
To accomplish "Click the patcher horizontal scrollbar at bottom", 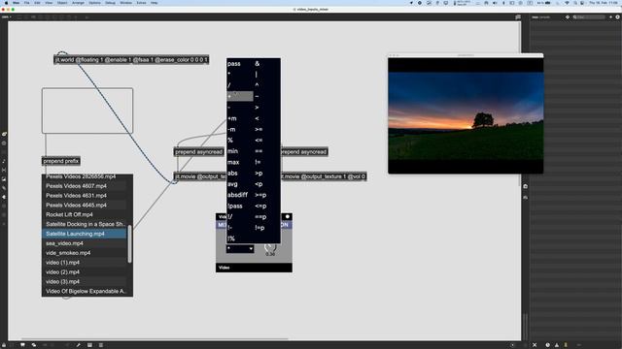I will click(x=155, y=339).
